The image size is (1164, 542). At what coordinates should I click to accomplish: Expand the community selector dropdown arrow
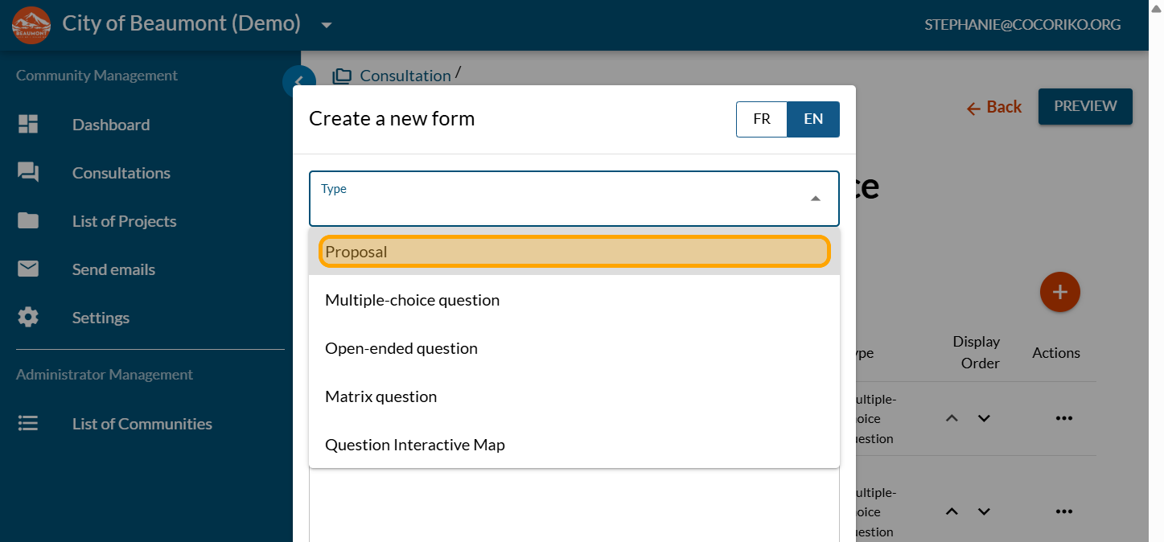pyautogui.click(x=326, y=25)
